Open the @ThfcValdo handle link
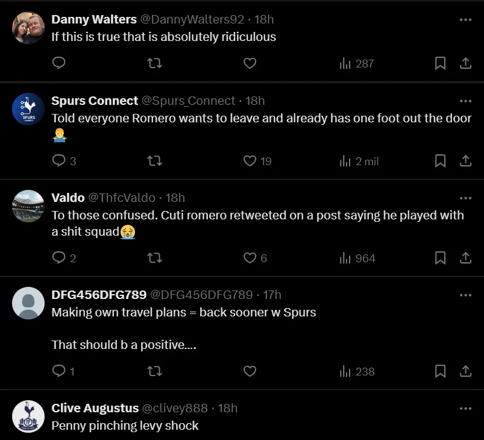Screen dimensions: 484x440 124,198
